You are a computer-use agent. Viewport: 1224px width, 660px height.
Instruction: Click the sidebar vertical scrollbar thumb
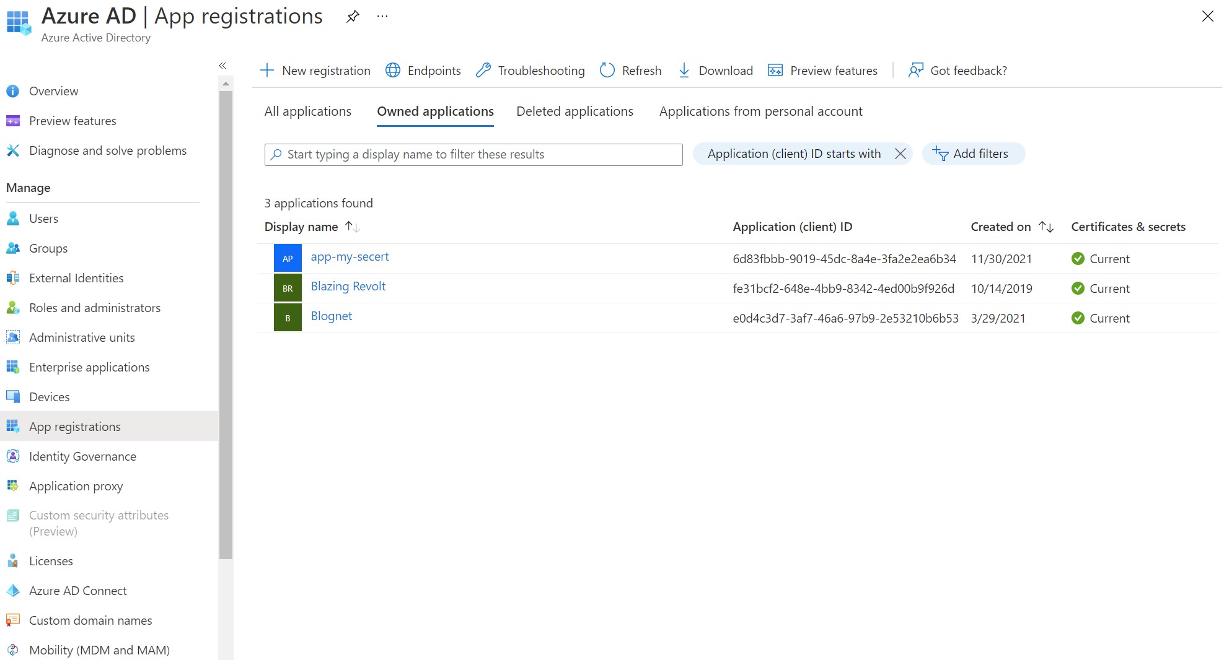pyautogui.click(x=226, y=325)
